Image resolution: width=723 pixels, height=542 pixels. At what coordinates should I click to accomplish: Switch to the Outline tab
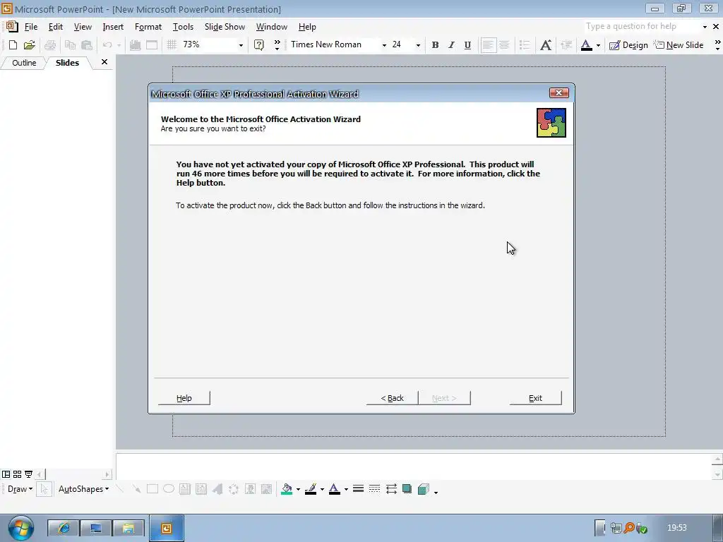point(24,63)
